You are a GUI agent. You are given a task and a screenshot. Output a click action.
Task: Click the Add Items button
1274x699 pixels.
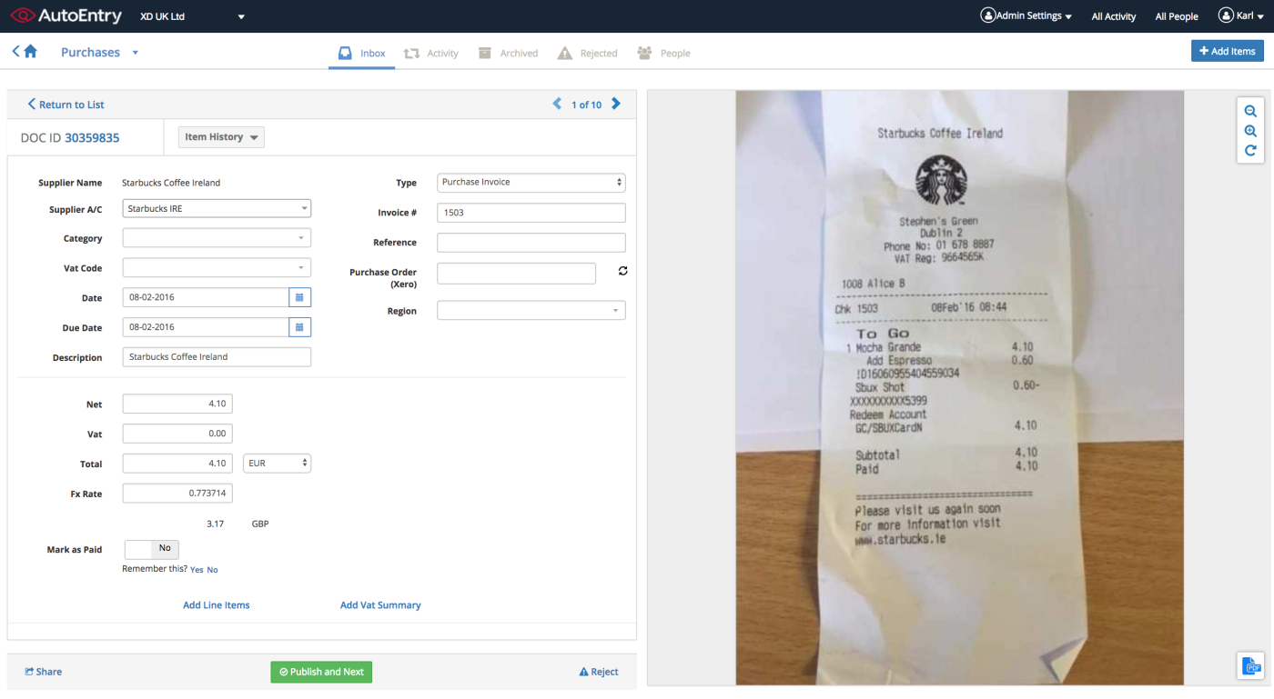tap(1228, 51)
